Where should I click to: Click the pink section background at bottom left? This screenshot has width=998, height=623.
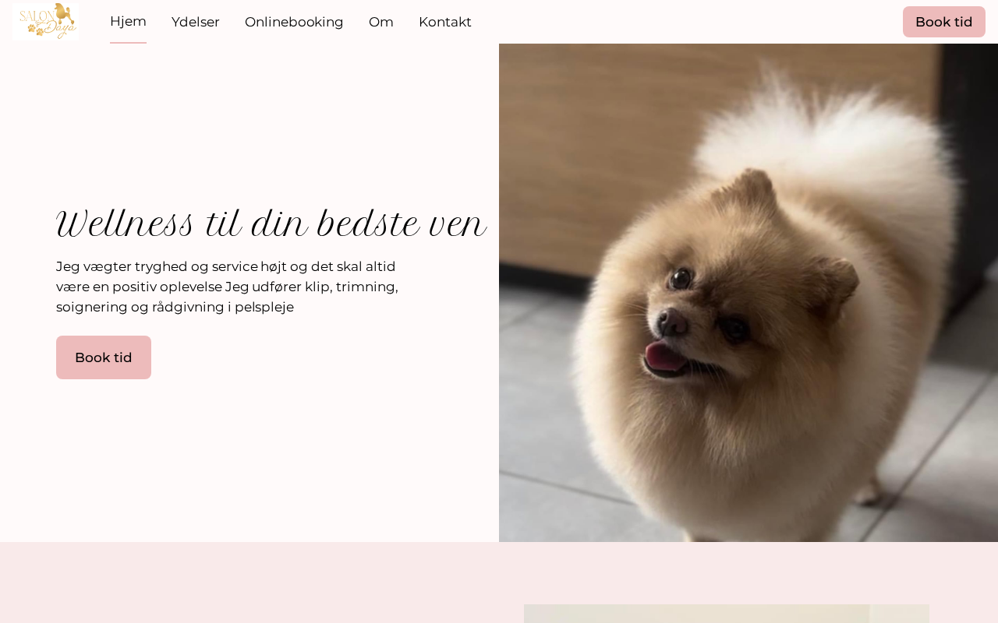(x=249, y=583)
